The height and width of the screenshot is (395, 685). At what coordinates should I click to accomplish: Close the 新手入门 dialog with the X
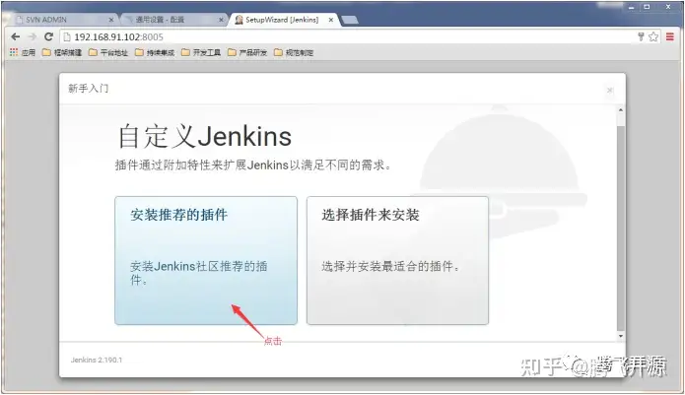[610, 90]
